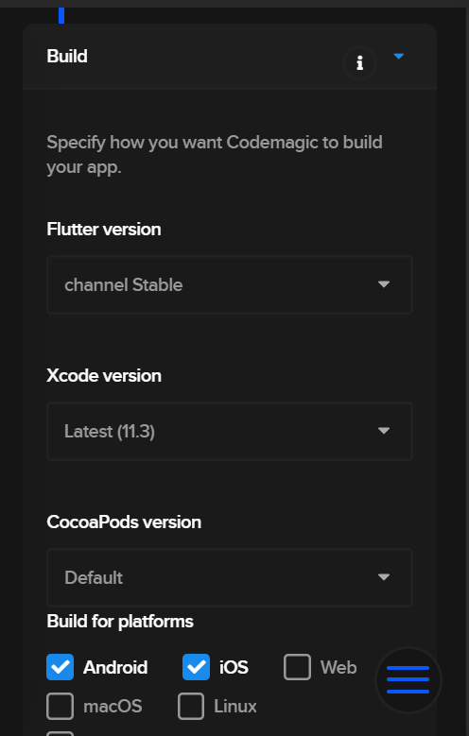The height and width of the screenshot is (736, 469).
Task: Click the Xcode version dropdown arrow
Action: [384, 431]
